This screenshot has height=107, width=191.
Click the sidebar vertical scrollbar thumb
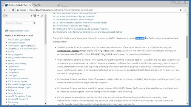45,30
